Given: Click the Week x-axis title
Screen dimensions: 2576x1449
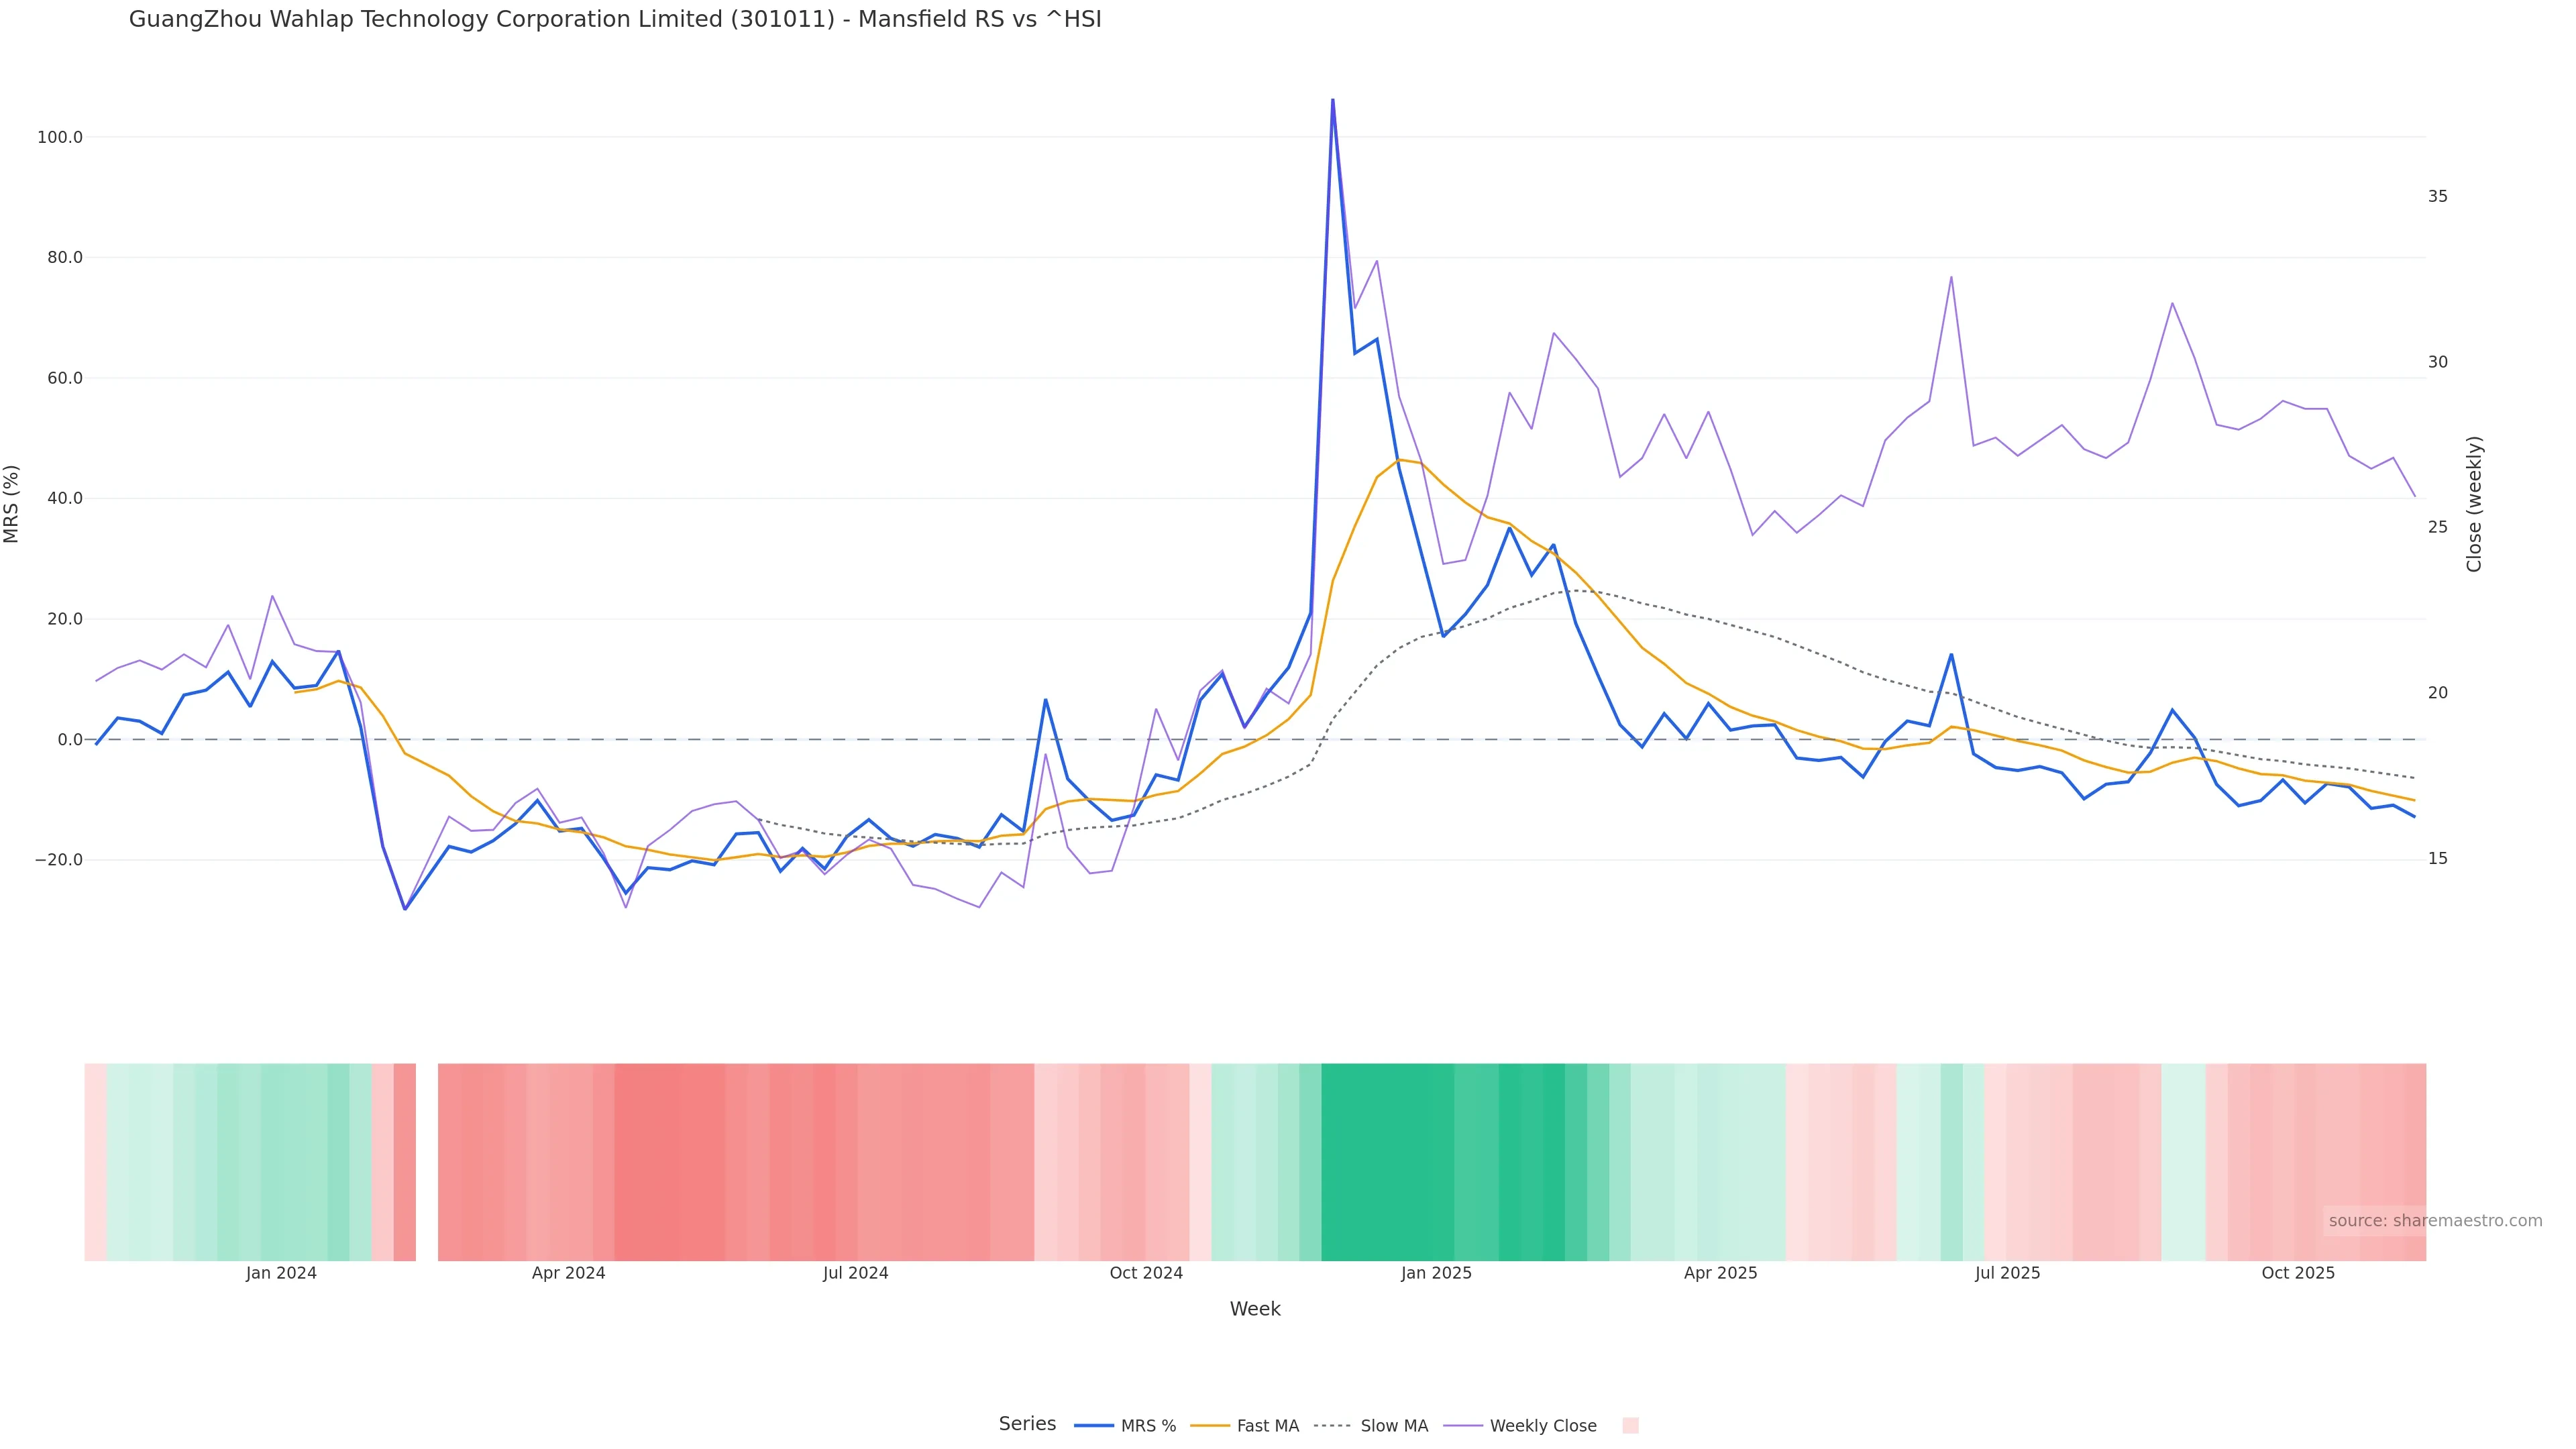Looking at the screenshot, I should click(1255, 1310).
